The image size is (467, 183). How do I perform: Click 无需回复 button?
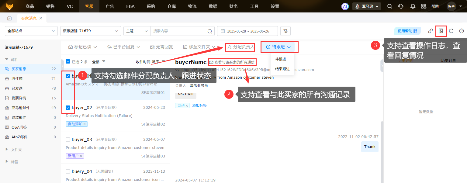point(162,47)
